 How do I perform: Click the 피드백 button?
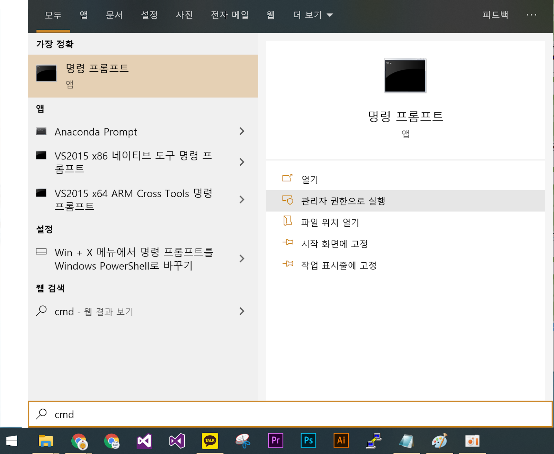tap(495, 15)
